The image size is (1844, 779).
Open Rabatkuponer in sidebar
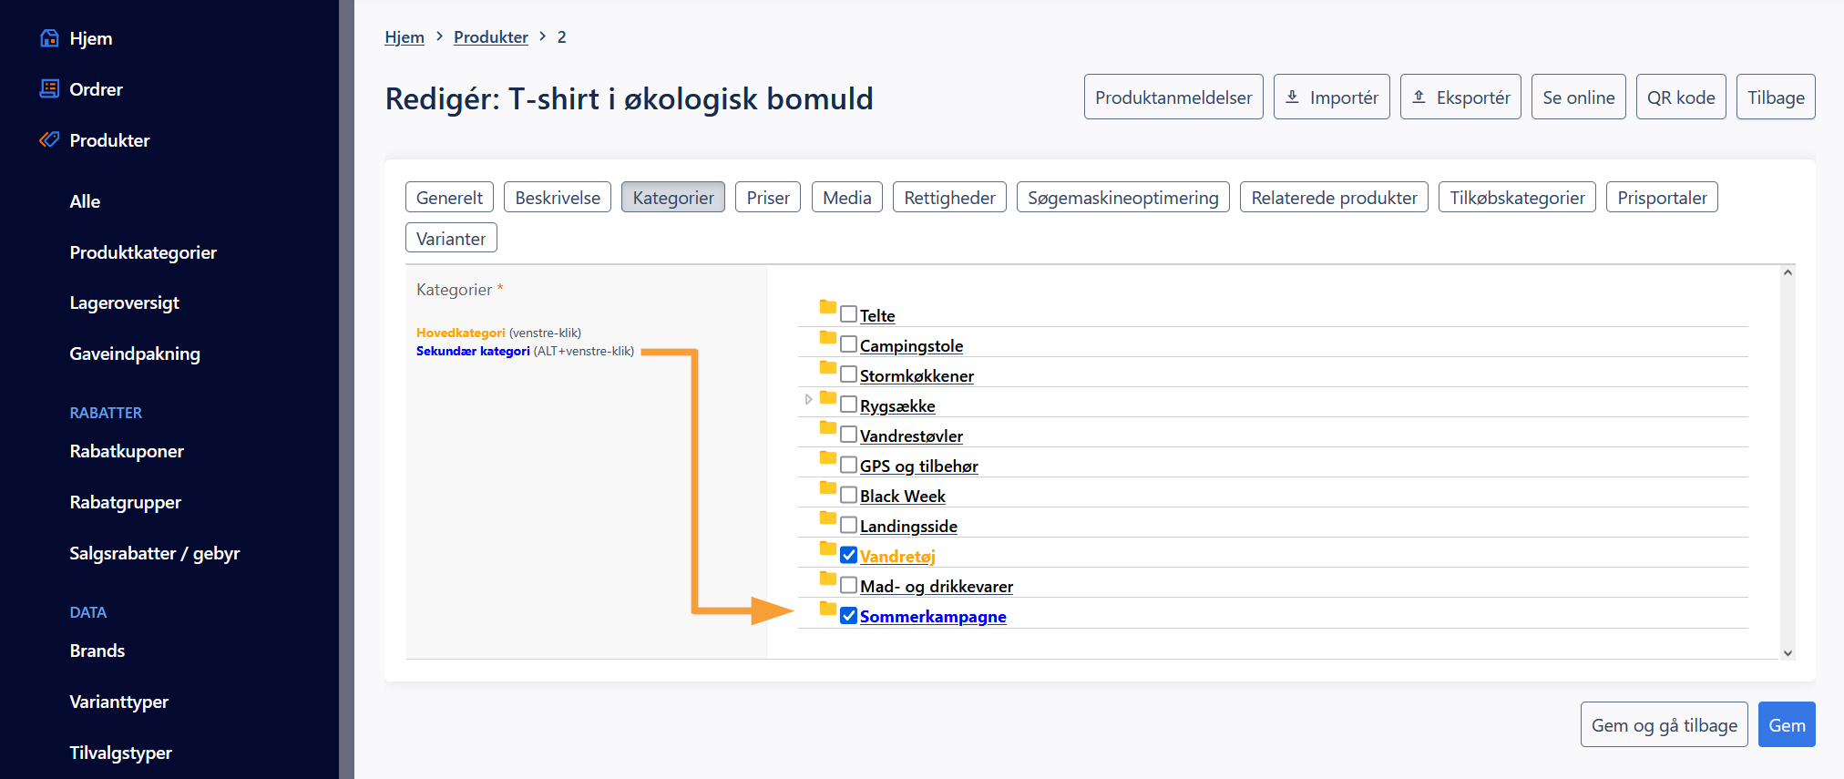tap(127, 451)
